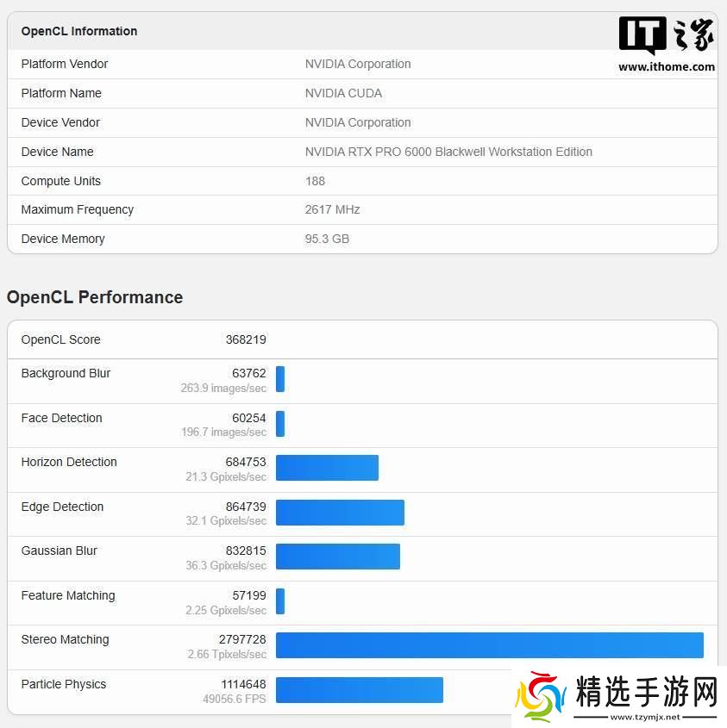Select the OpenCL Performance heading
The width and height of the screenshot is (727, 728).
[x=95, y=297]
